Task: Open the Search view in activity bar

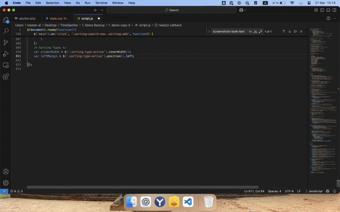Action: [6, 31]
